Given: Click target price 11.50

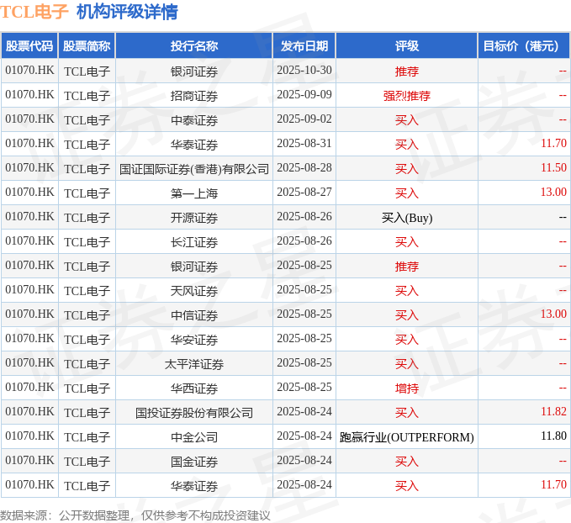Looking at the screenshot, I should tap(553, 168).
